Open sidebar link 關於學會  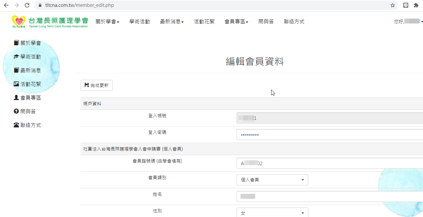(x=31, y=43)
